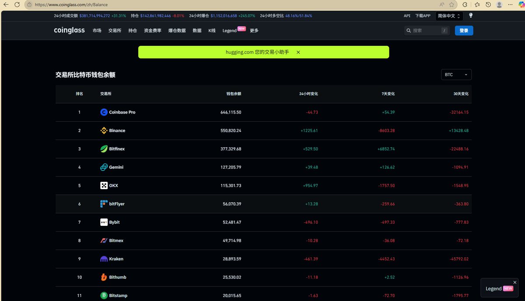
Task: Click the Kraken exchange logo
Action: [x=104, y=259]
